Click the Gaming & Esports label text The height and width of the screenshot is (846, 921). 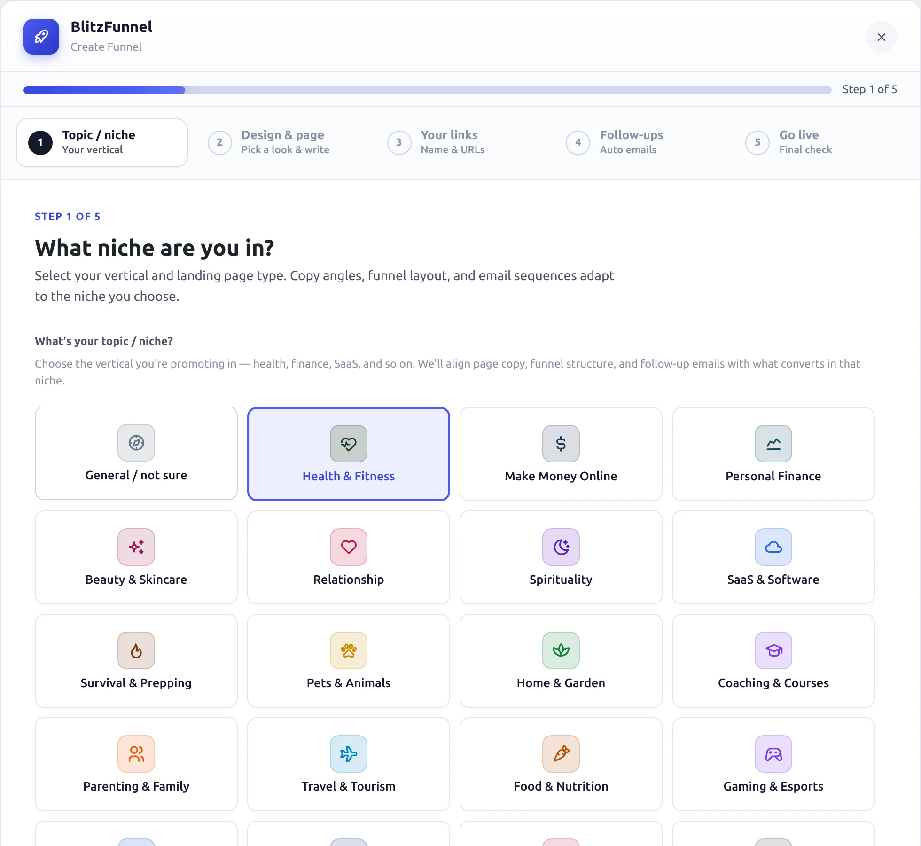click(x=773, y=786)
